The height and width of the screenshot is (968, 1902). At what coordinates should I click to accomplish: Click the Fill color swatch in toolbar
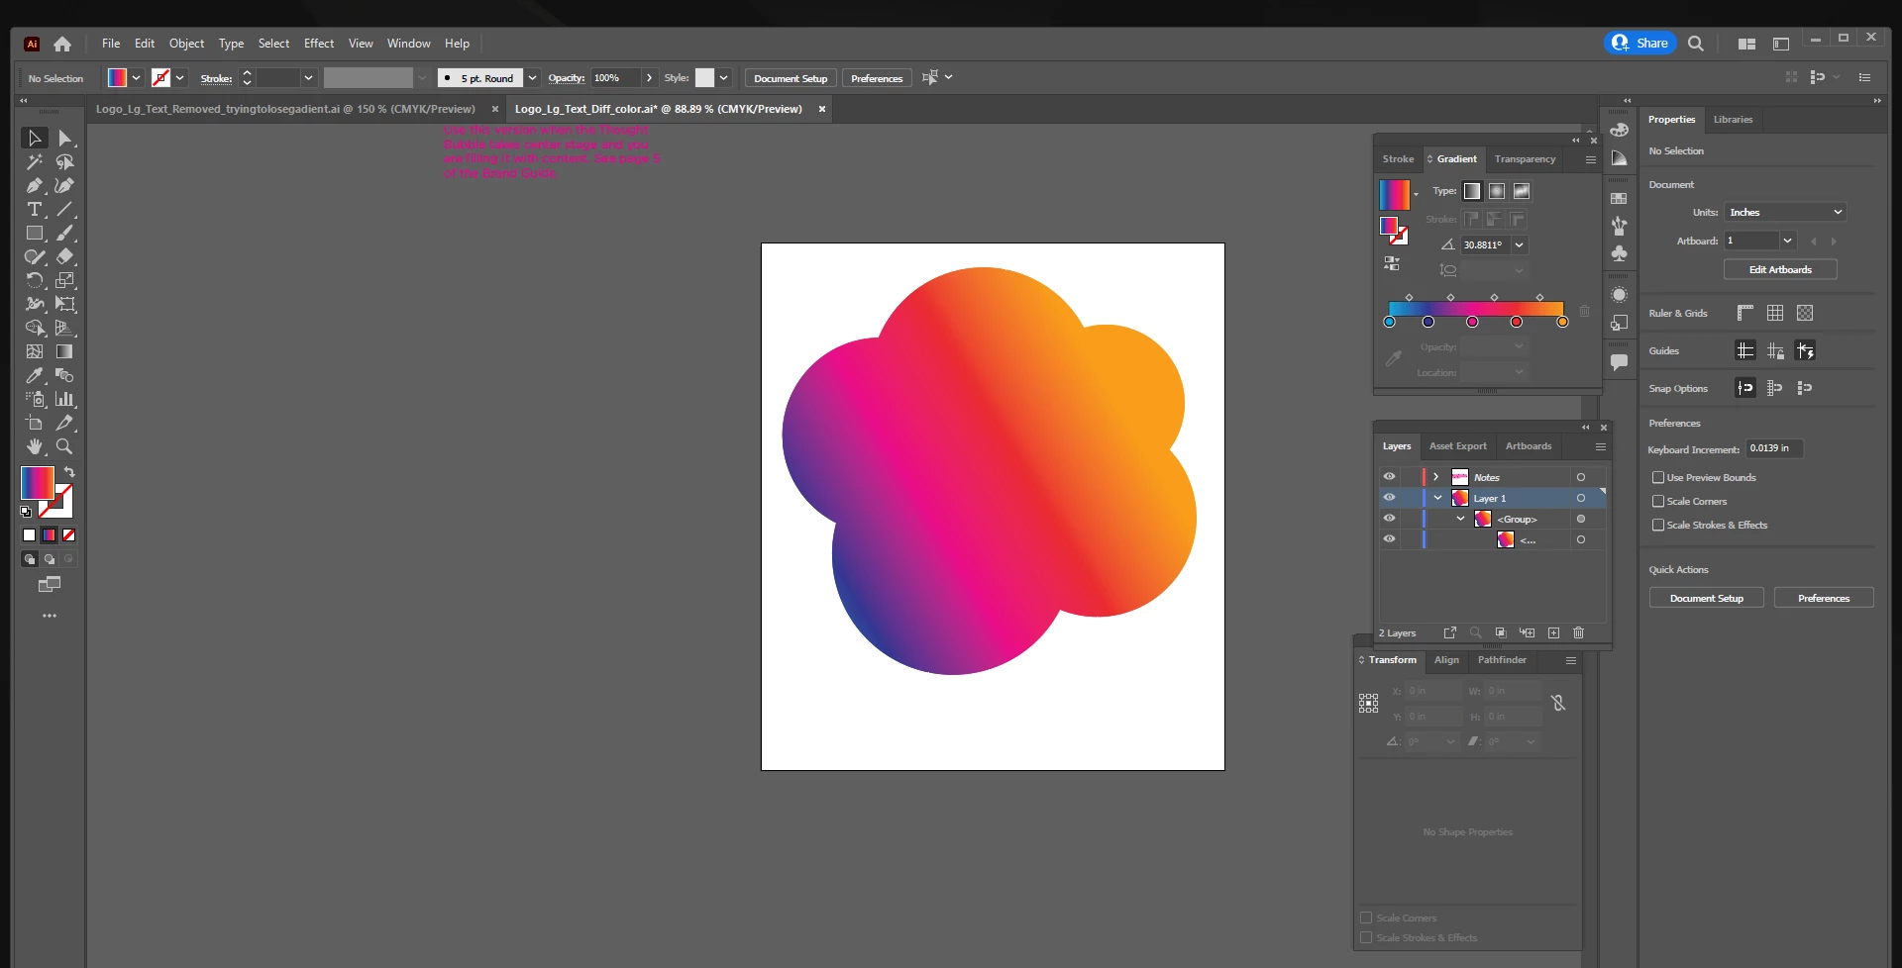(38, 483)
